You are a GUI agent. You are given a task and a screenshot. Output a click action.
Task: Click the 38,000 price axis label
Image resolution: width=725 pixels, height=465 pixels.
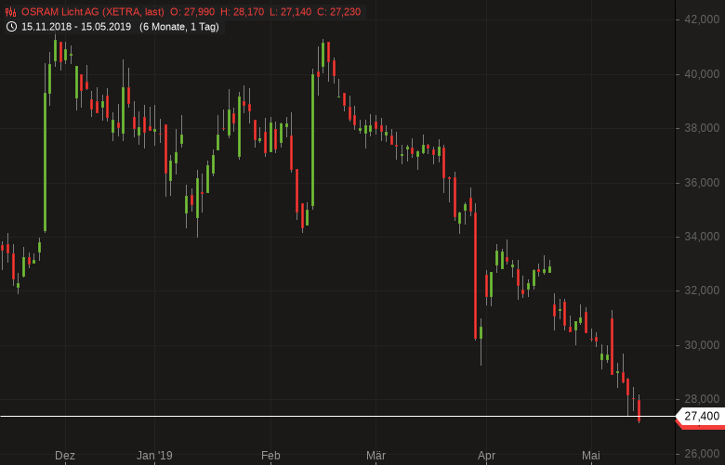(x=702, y=128)
